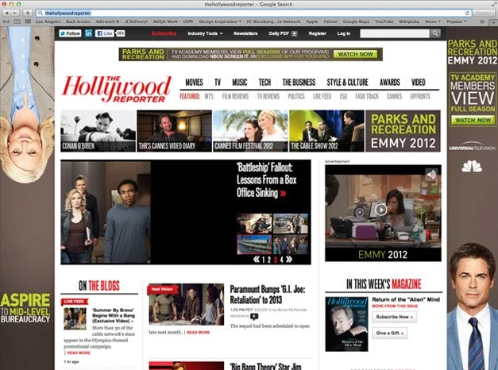The width and height of the screenshot is (498, 370).
Task: Go to next slide double arrow
Action: coord(289,260)
